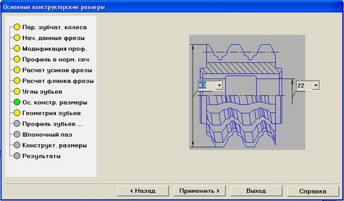Click gray circle beside 'Конструкт. размеры'
344x201 pixels.
point(17,145)
